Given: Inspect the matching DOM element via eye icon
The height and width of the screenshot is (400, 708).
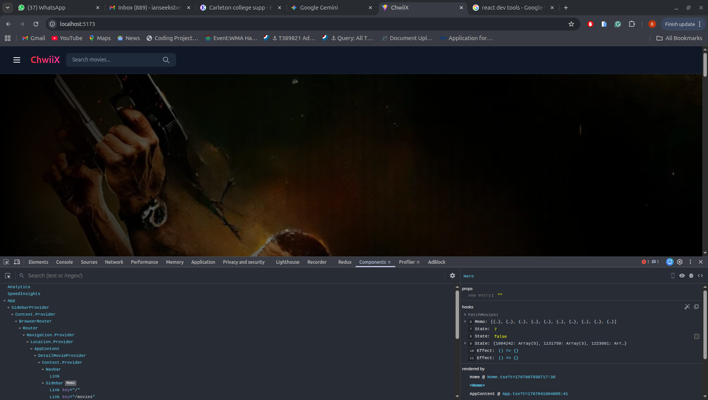Looking at the screenshot, I should (682, 275).
